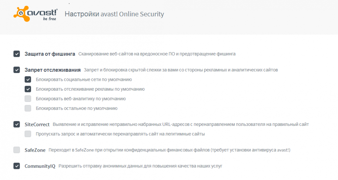Disable the Блокировать отслеживание рекламы checkbox
Image resolution: width=338 pixels, height=180 pixels.
[x=28, y=89]
